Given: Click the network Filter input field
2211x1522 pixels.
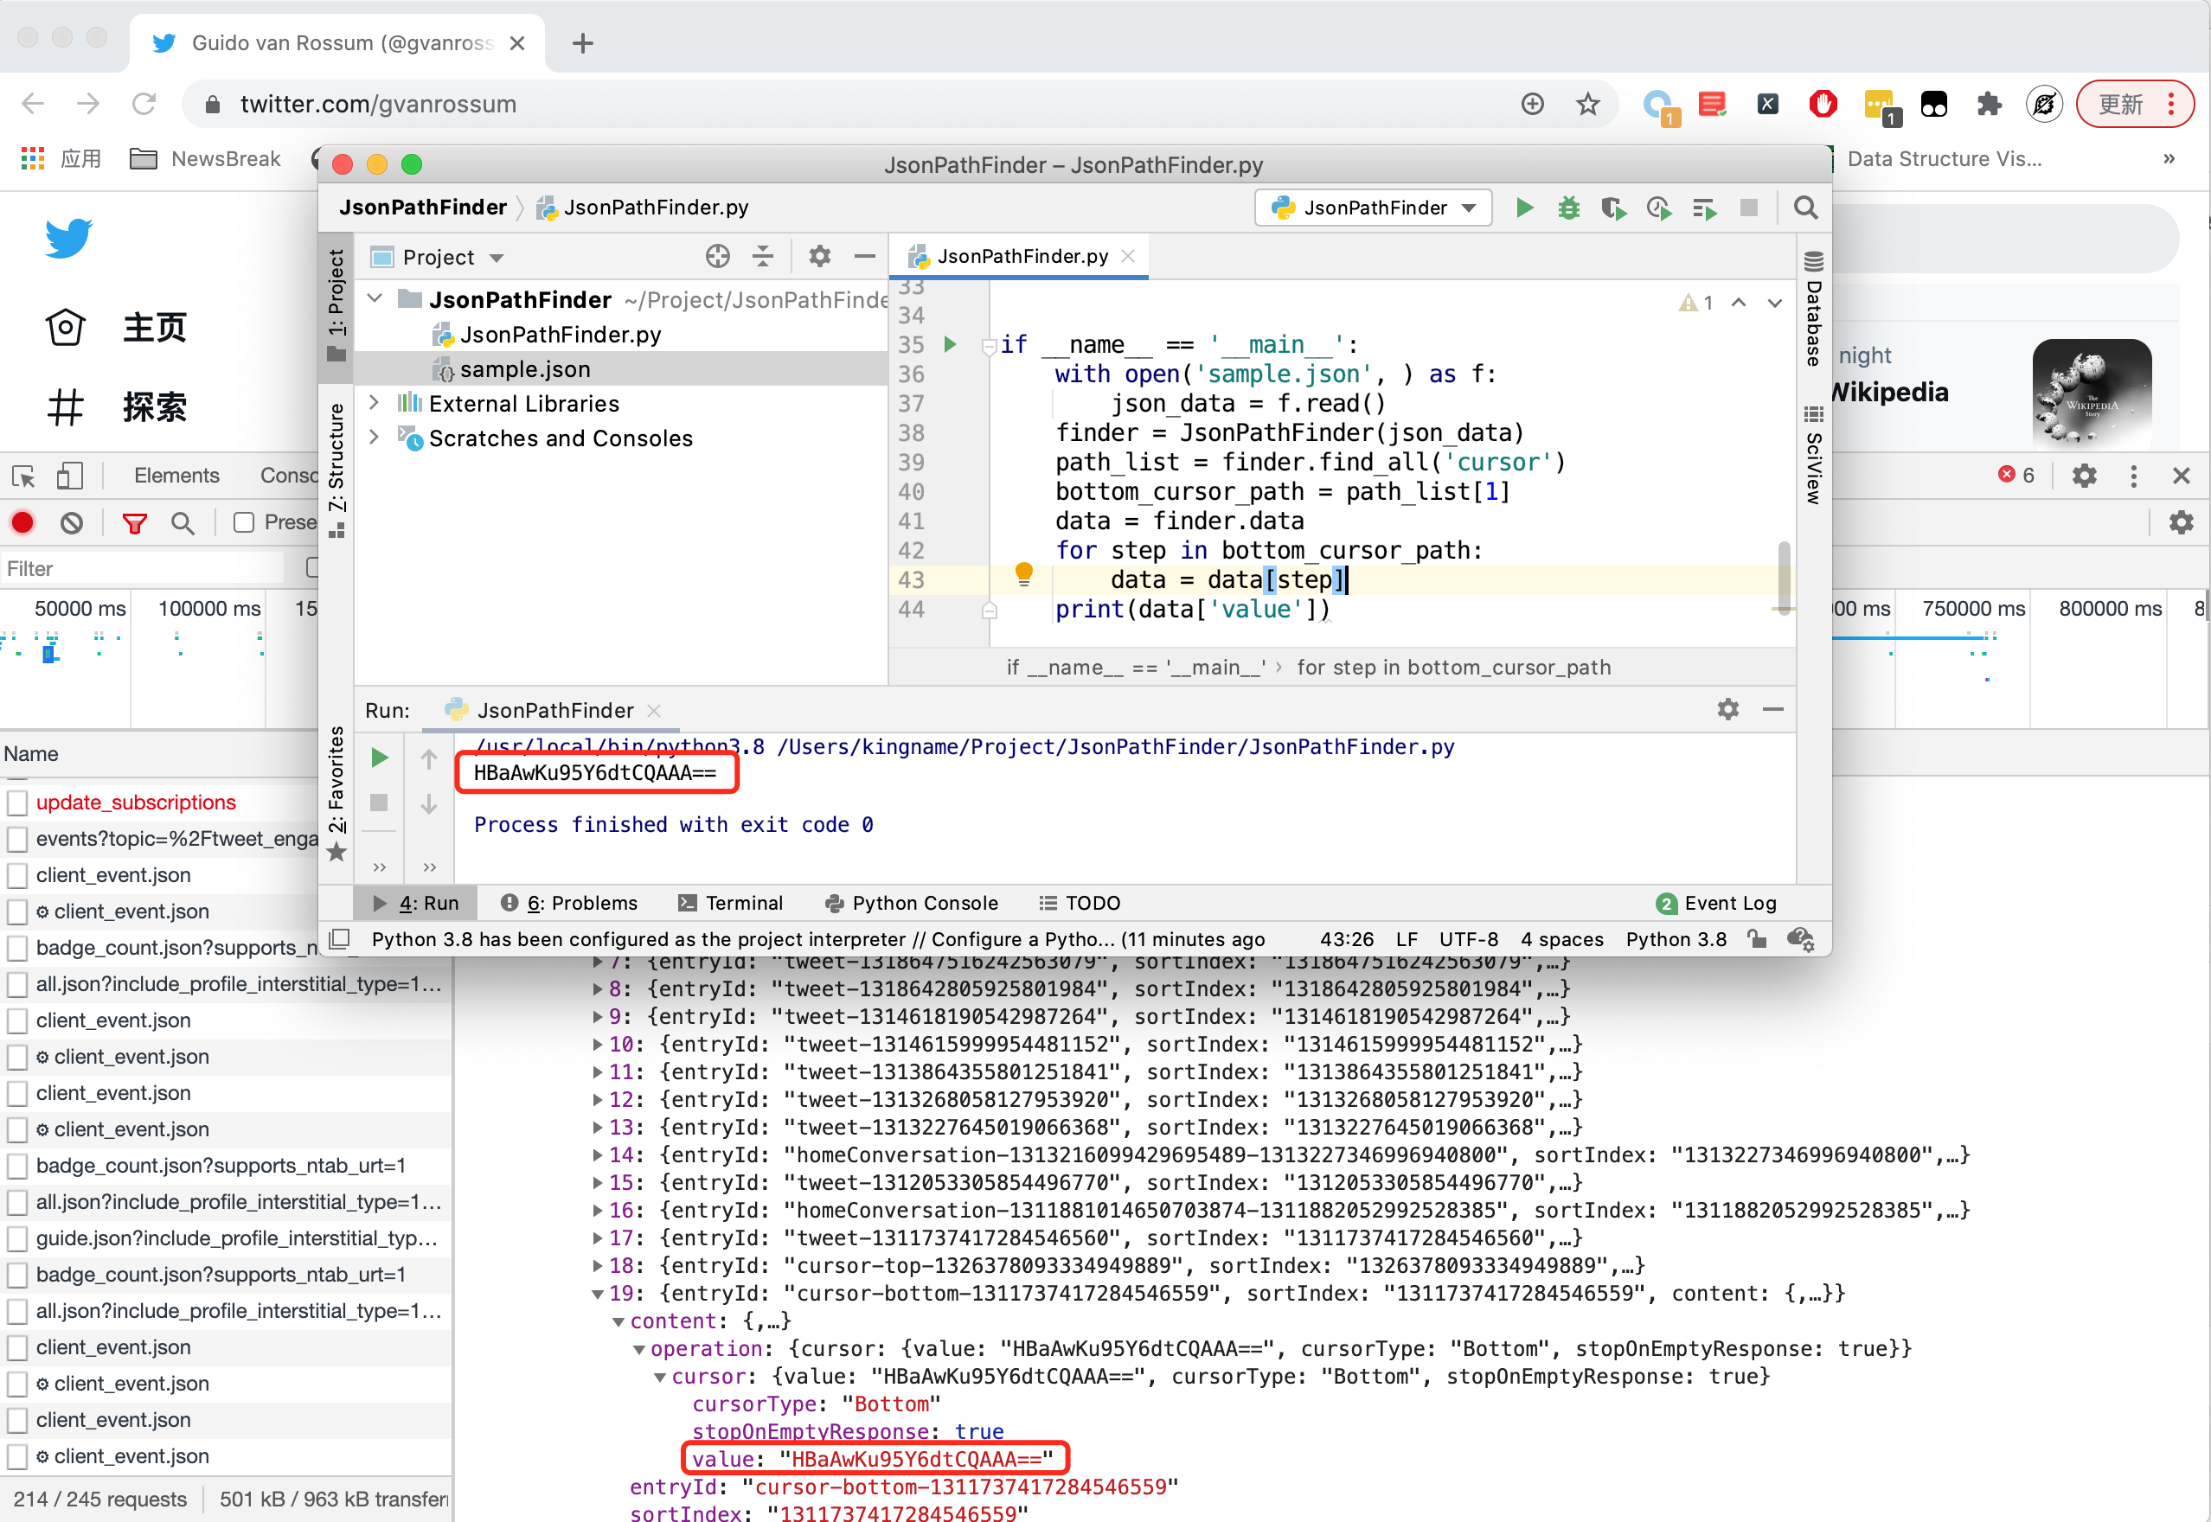Looking at the screenshot, I should 143,569.
